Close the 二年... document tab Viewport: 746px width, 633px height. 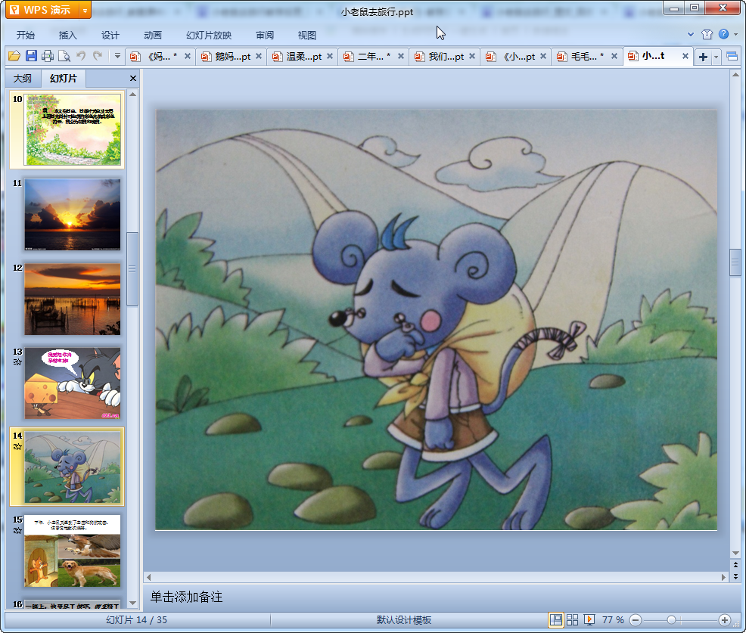[401, 56]
